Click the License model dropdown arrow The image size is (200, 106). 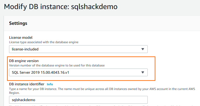click(x=142, y=49)
